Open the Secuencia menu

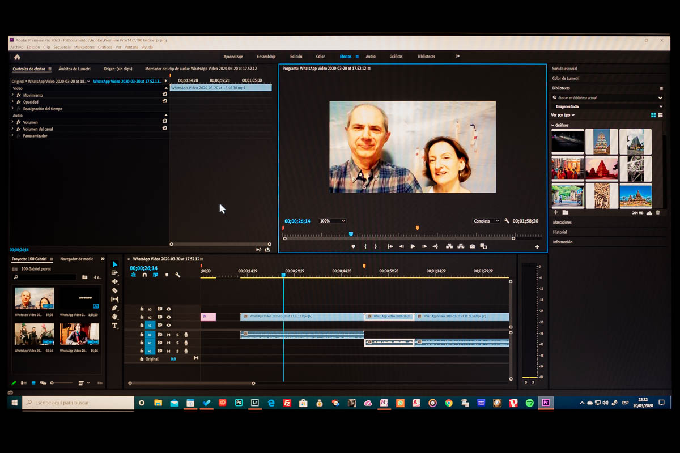pos(62,47)
